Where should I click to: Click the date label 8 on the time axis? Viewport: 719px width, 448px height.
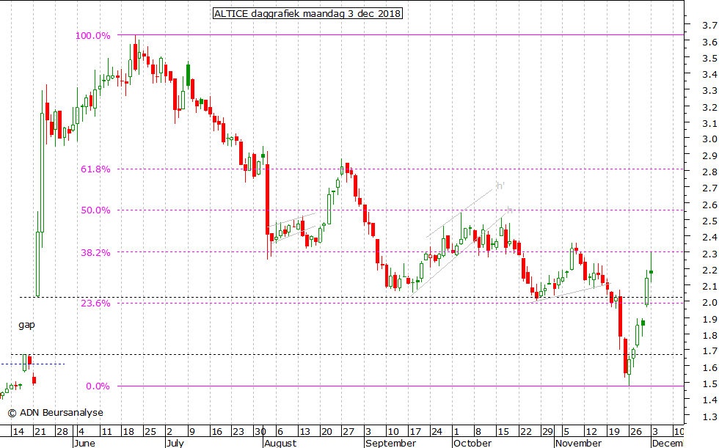click(478, 432)
